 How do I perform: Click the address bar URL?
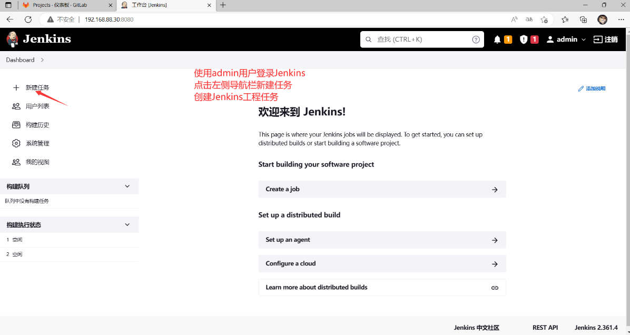point(109,19)
